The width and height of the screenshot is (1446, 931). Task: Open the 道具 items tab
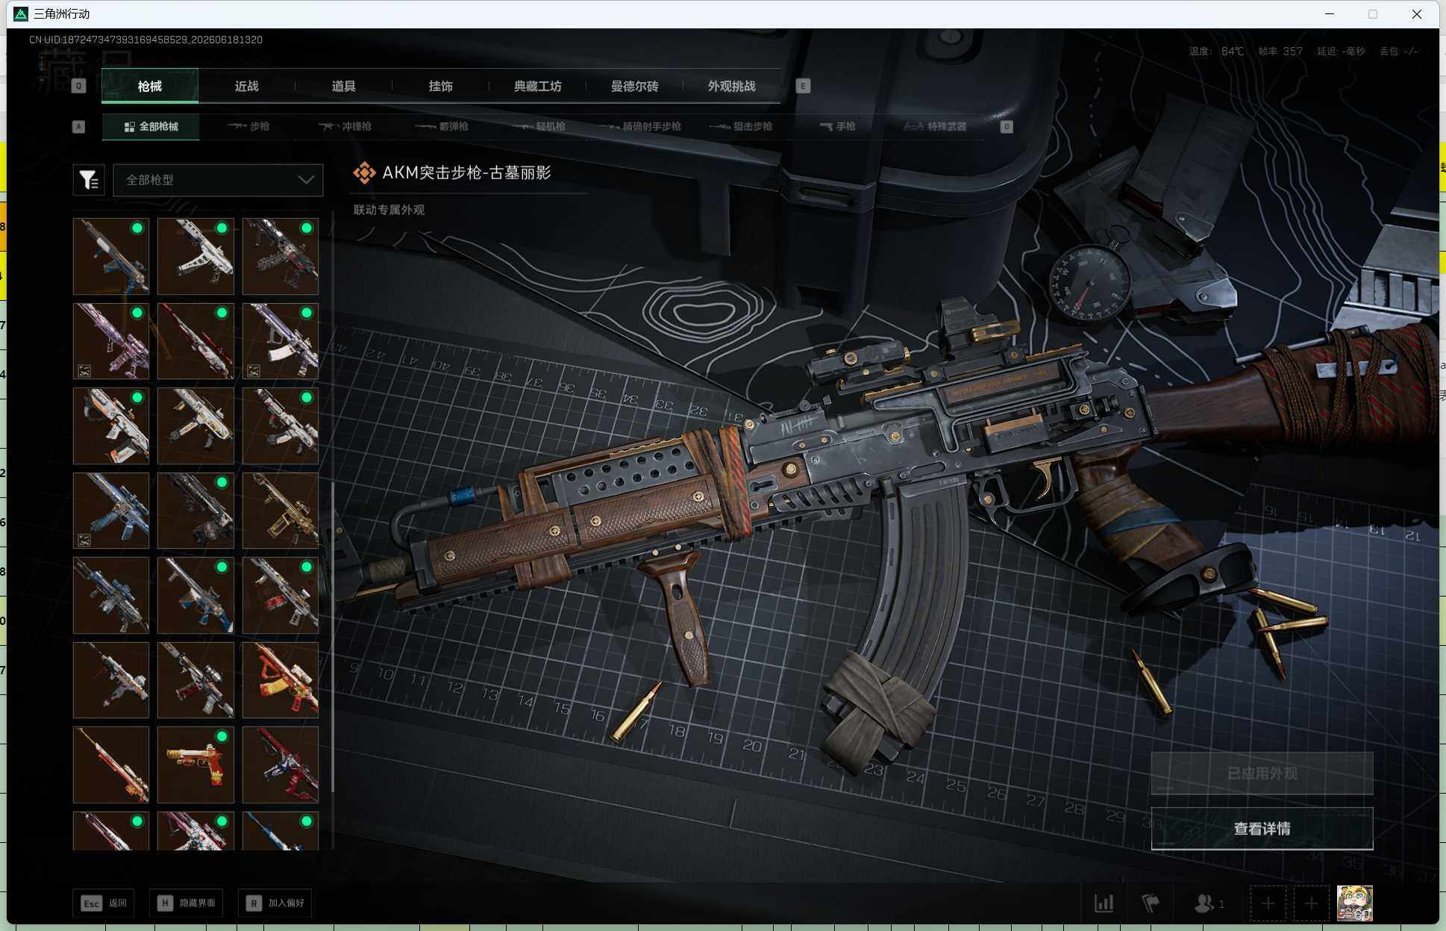coord(344,86)
